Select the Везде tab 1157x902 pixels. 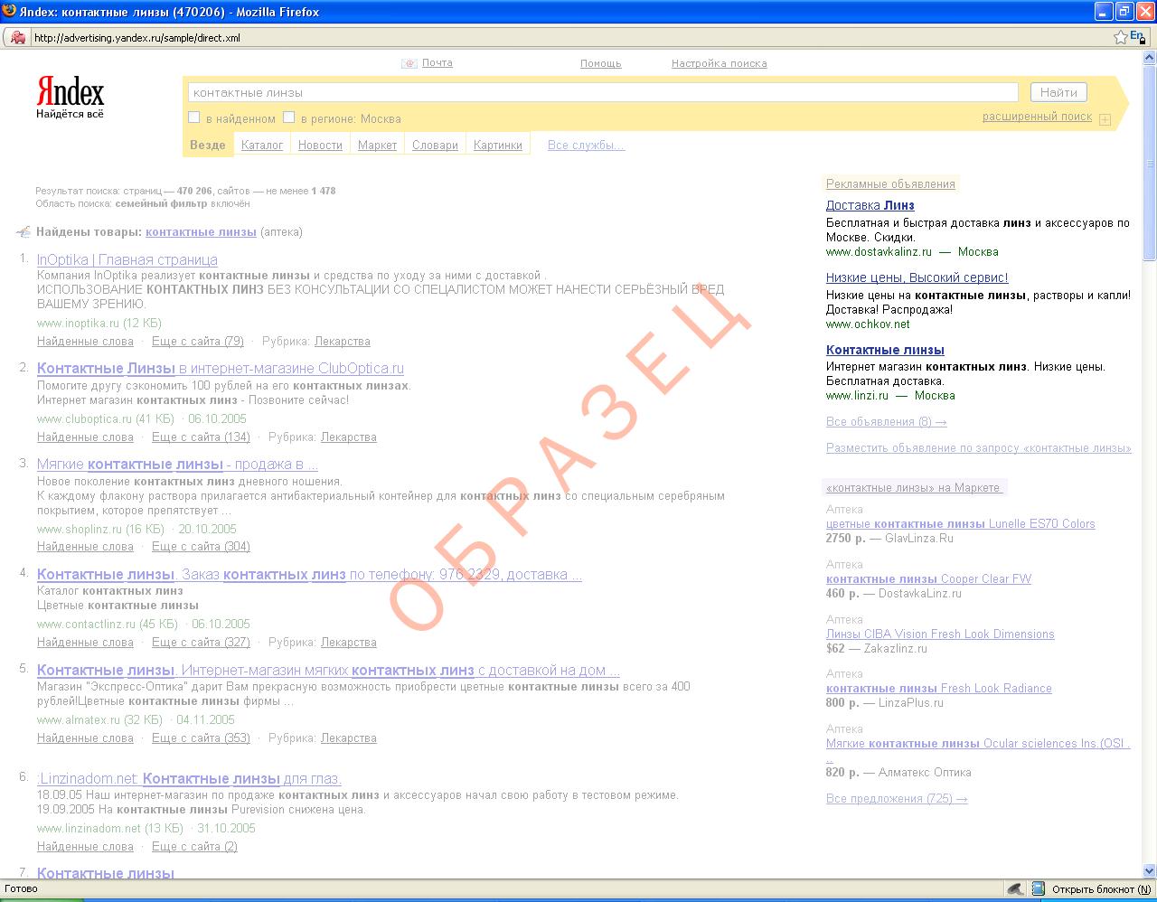(x=208, y=145)
